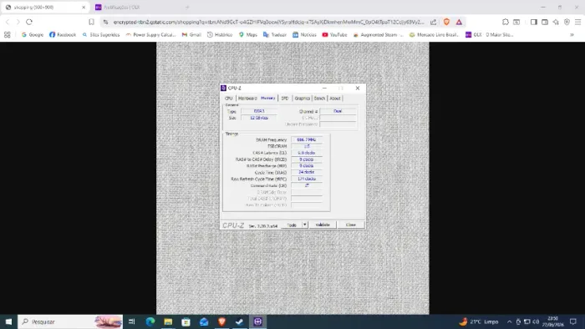The image size is (585, 329).
Task: Open the 21°C Limpo weather widget
Action: pos(479,321)
